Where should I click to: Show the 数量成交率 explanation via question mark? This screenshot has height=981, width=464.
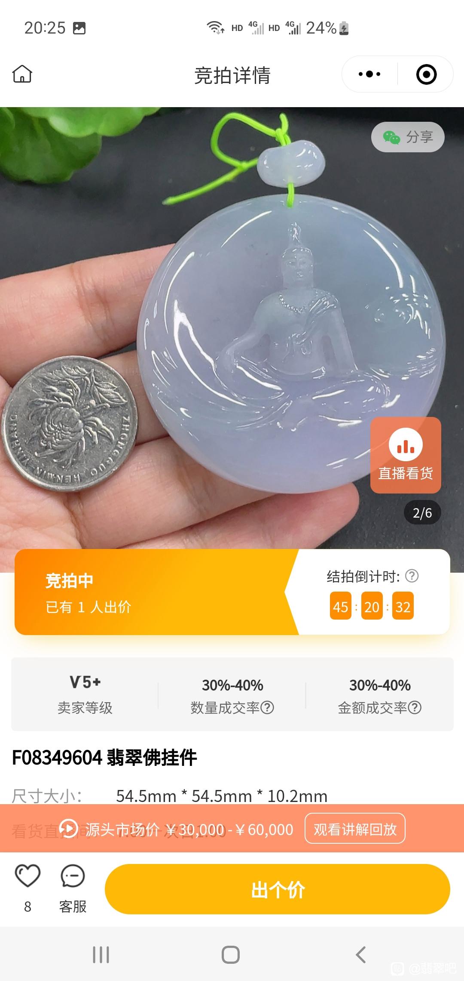tap(267, 707)
